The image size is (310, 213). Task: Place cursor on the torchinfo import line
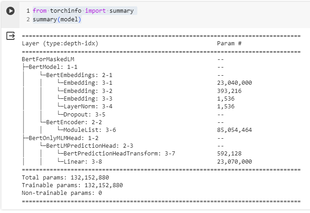pos(83,10)
